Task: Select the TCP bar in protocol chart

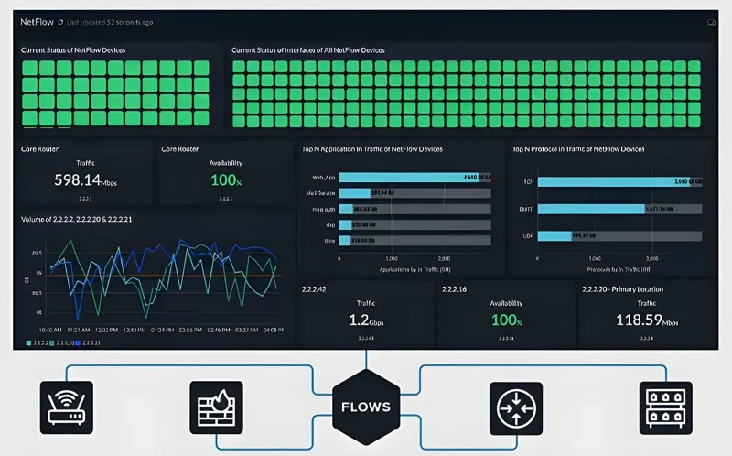Action: 613,181
